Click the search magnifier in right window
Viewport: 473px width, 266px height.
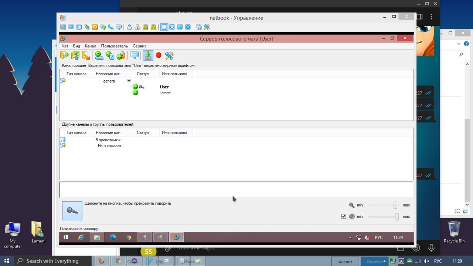[461, 54]
